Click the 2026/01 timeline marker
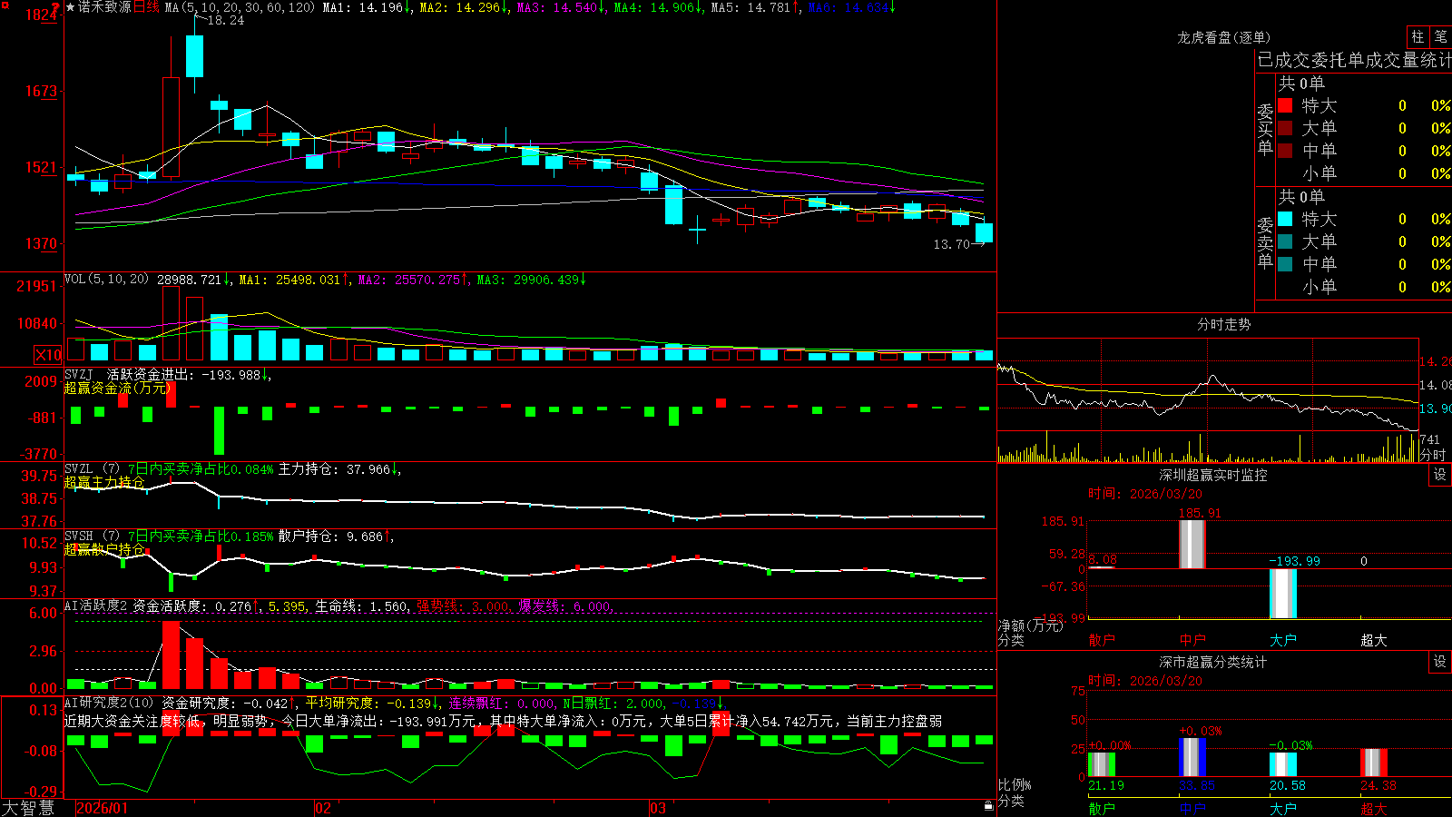This screenshot has width=1452, height=817. pos(103,808)
